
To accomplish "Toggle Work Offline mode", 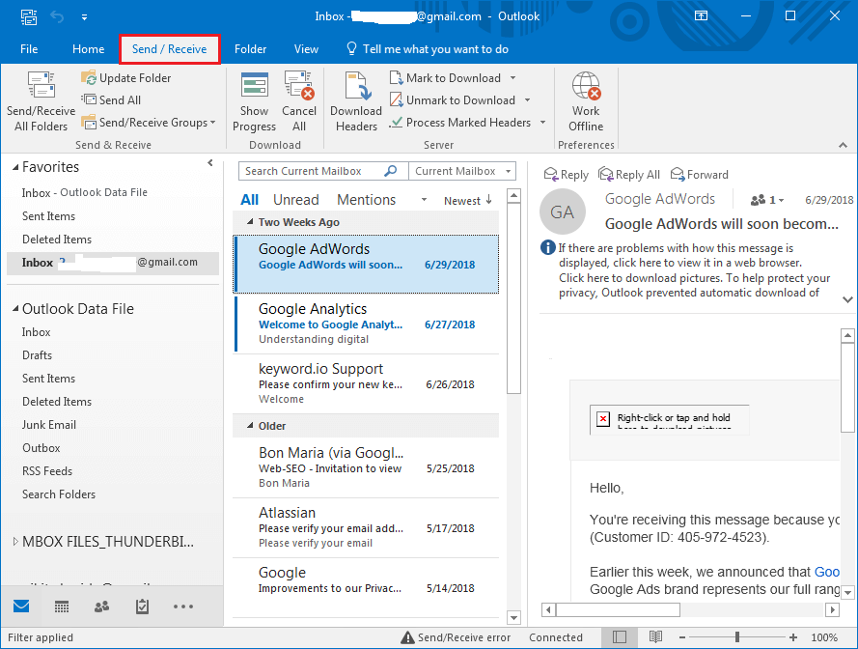I will (586, 101).
